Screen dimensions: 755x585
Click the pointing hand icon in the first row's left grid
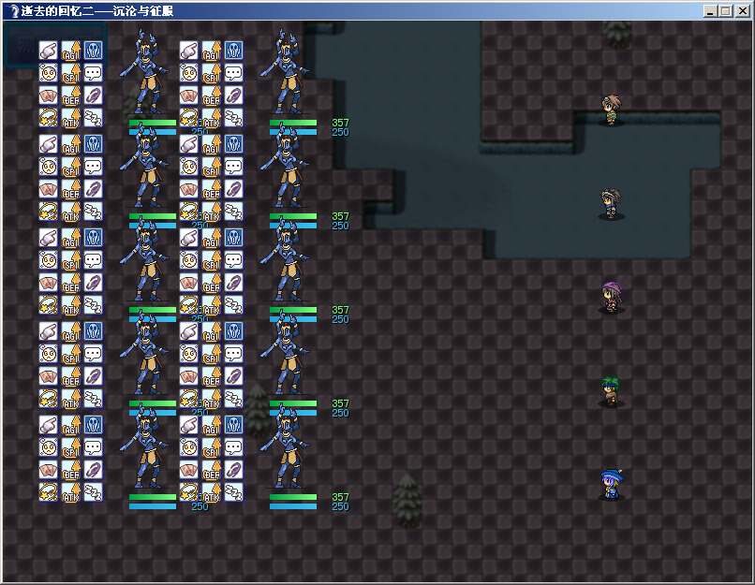pos(48,51)
